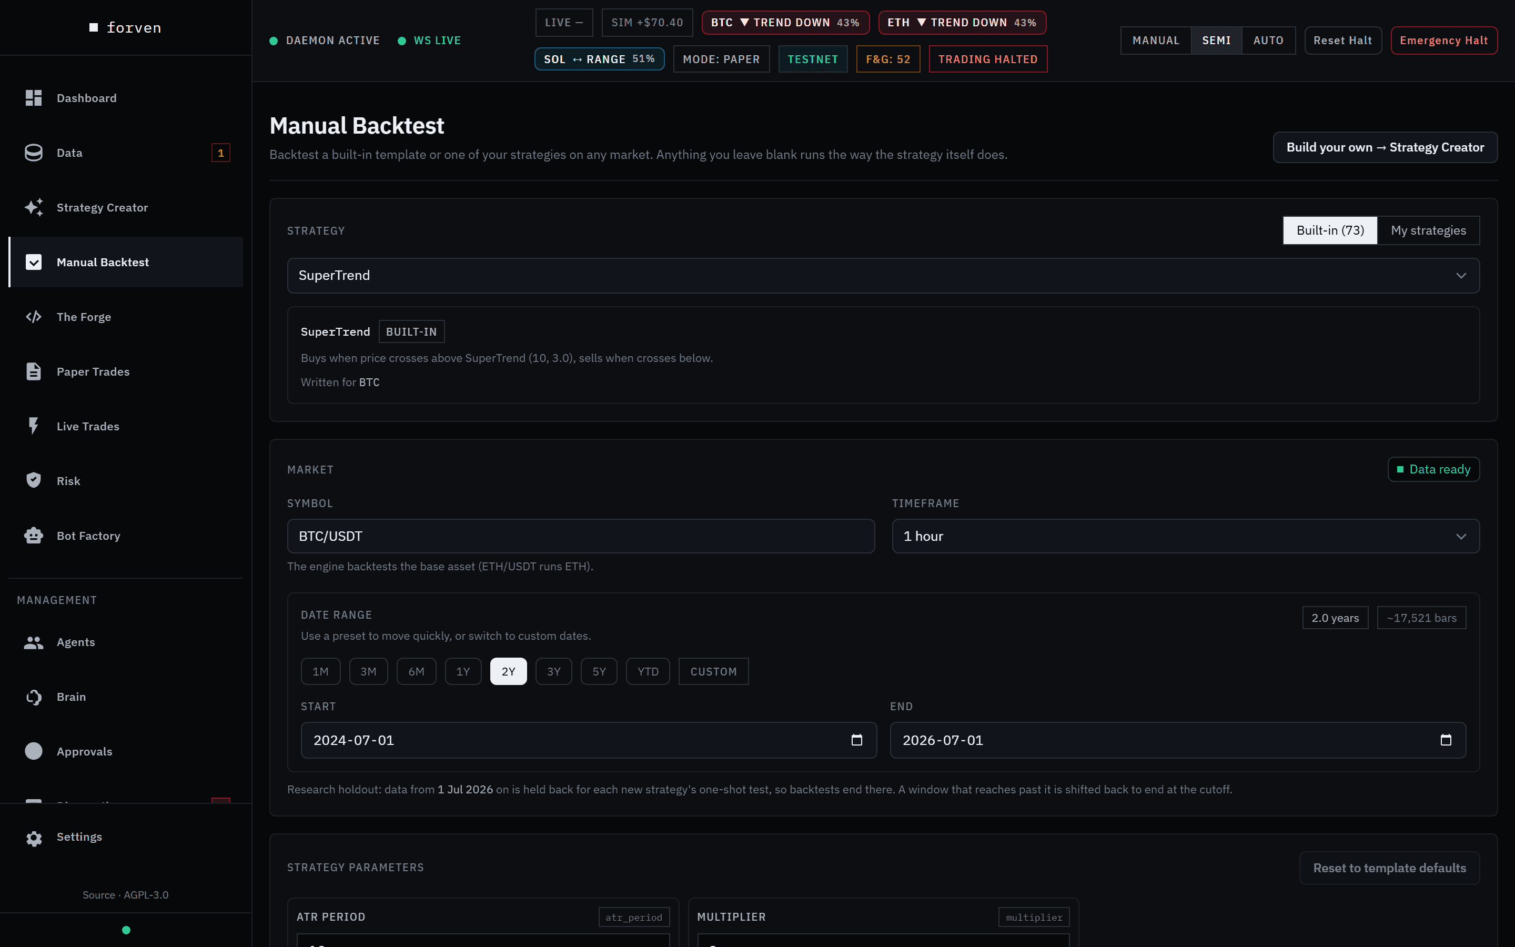Click the Data notification badge 1

[x=220, y=153]
